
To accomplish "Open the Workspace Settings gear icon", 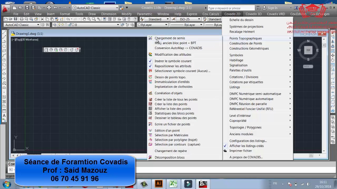I will point(43,25).
